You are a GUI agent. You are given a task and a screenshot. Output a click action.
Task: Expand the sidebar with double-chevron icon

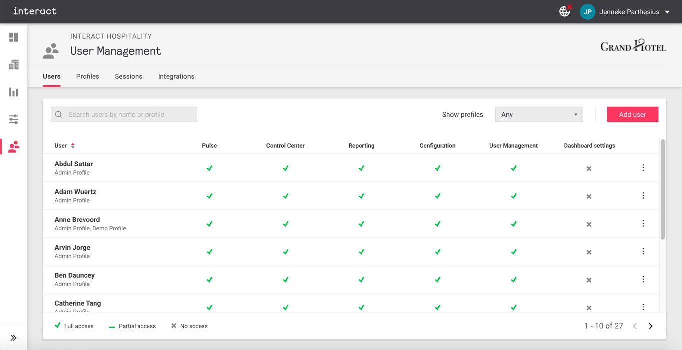14,338
